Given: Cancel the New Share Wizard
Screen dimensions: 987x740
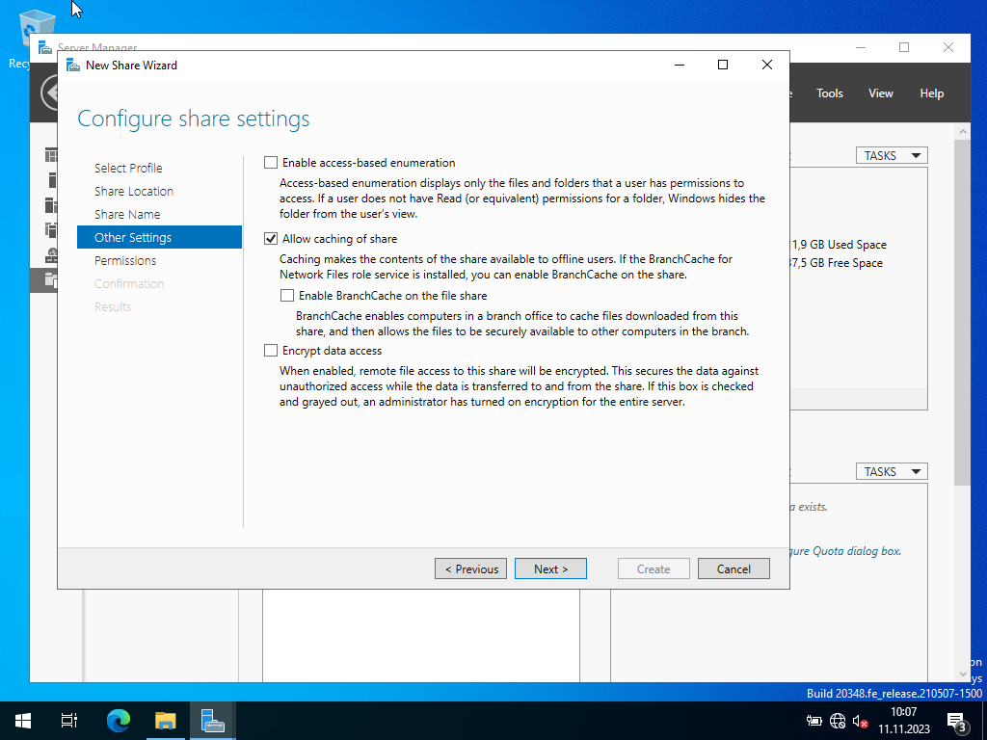Looking at the screenshot, I should point(734,568).
